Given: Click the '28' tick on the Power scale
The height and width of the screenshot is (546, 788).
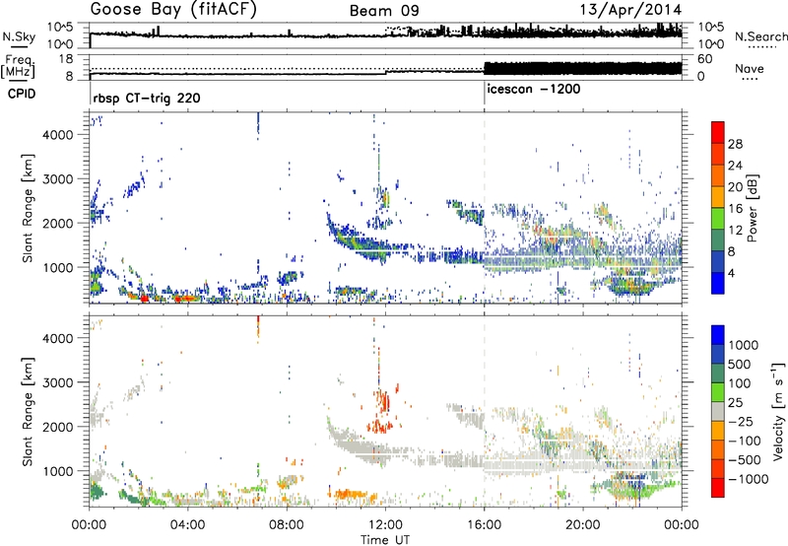Looking at the screenshot, I should click(735, 144).
